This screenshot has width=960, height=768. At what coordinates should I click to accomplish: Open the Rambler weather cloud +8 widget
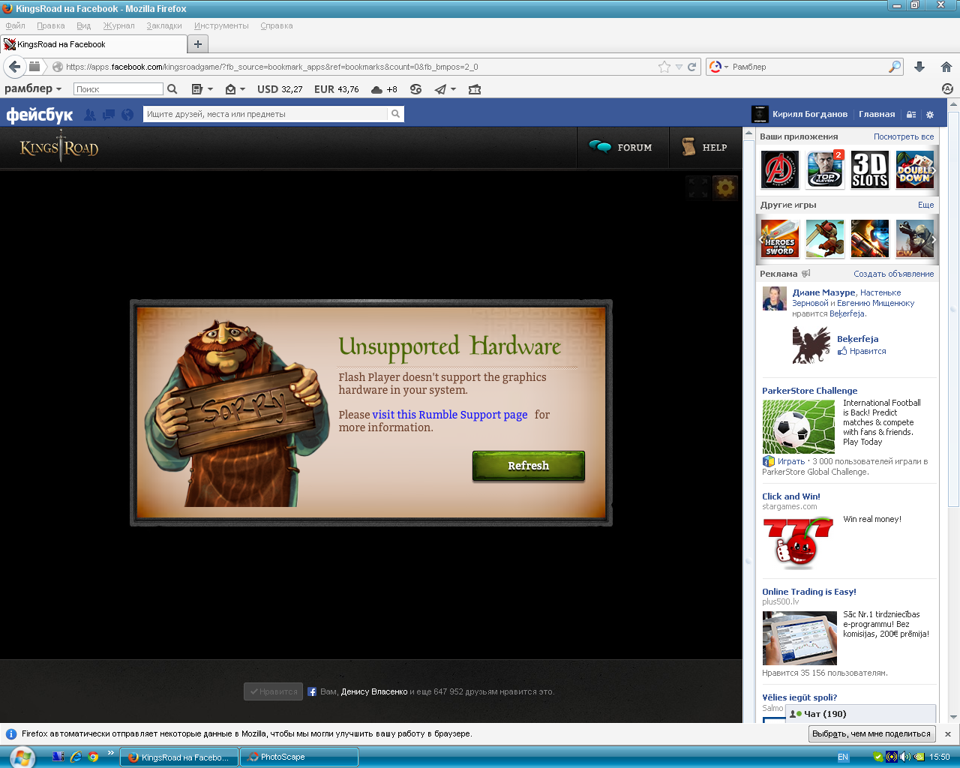tap(384, 89)
